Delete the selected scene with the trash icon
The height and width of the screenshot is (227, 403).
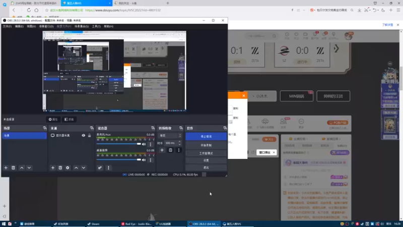click(x=13, y=168)
